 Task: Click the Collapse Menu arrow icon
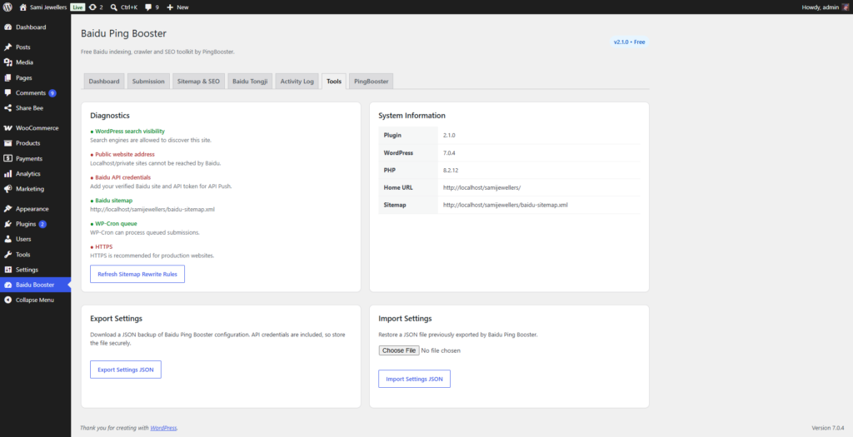(7, 300)
